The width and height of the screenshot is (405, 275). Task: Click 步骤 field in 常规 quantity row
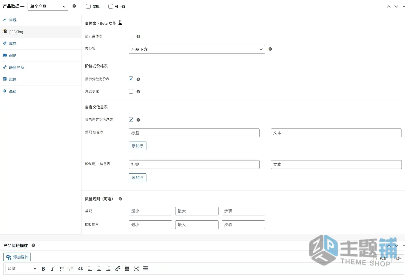pyautogui.click(x=243, y=211)
